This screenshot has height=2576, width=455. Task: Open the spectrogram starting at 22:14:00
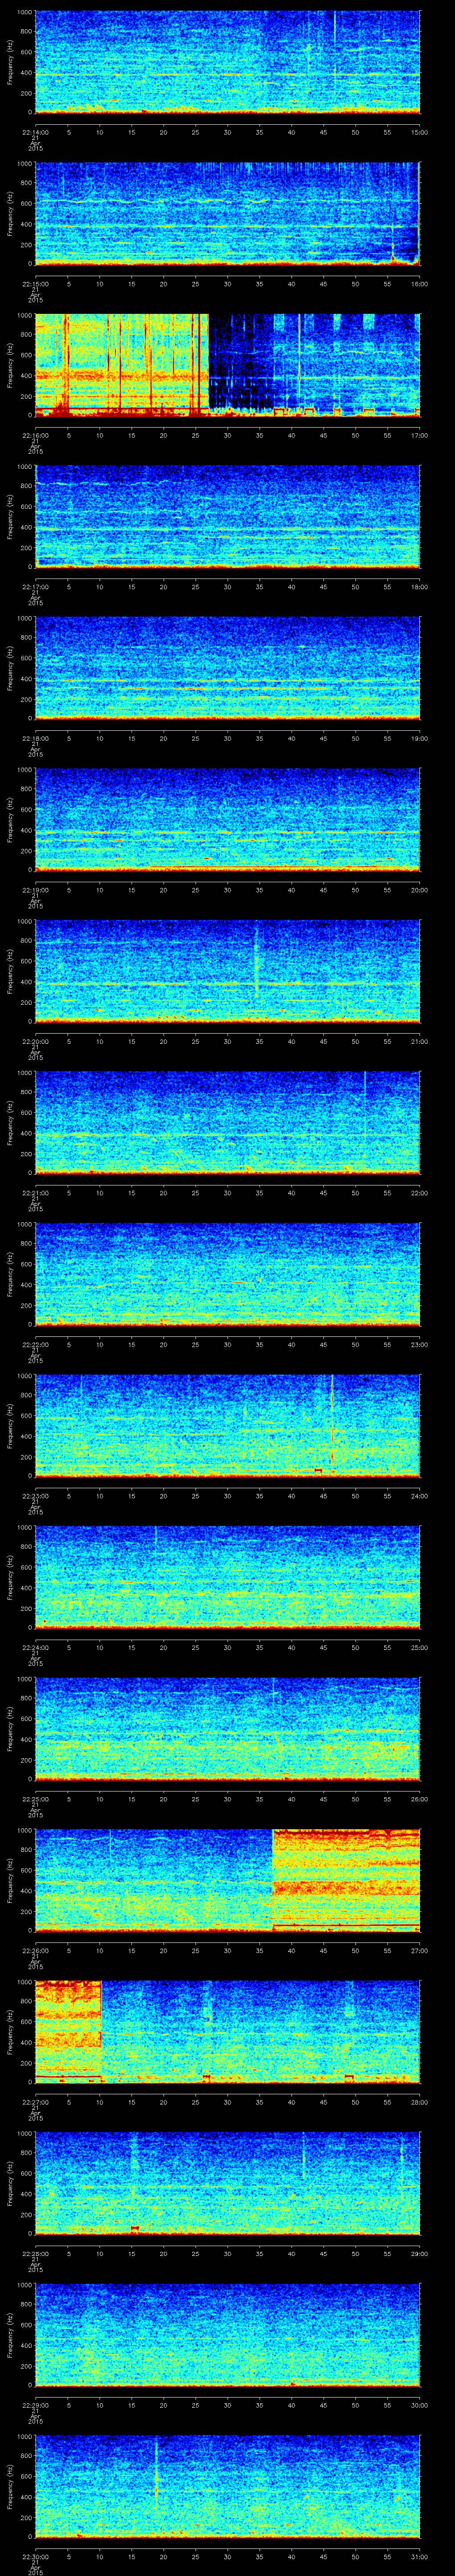pos(227,62)
